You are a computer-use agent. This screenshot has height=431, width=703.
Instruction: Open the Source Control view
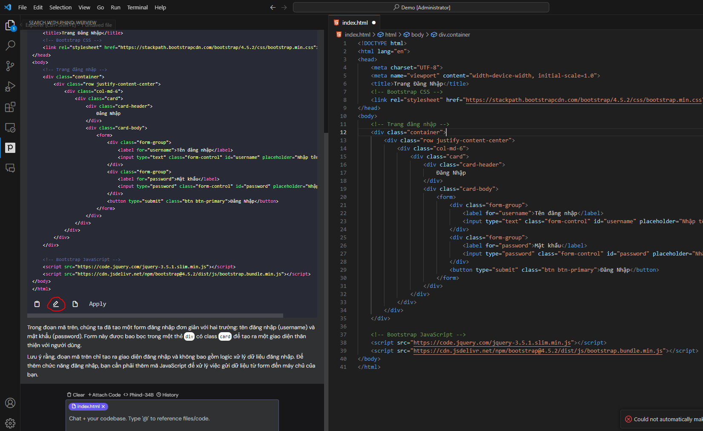click(10, 66)
